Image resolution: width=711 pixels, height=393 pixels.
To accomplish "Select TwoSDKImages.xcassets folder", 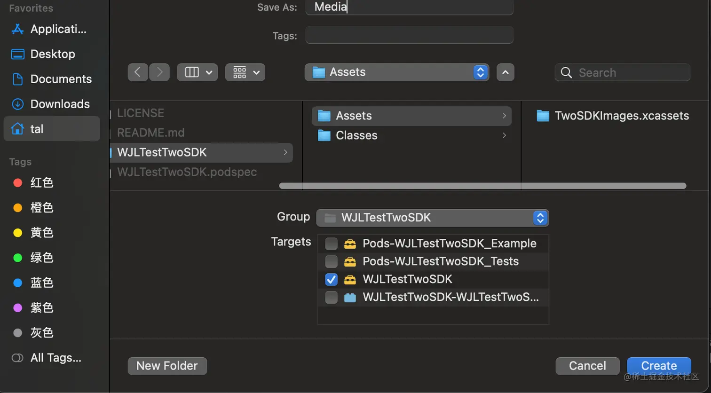I will [613, 116].
